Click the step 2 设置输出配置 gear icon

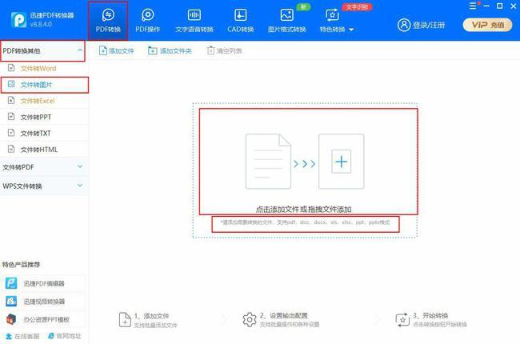click(x=250, y=320)
